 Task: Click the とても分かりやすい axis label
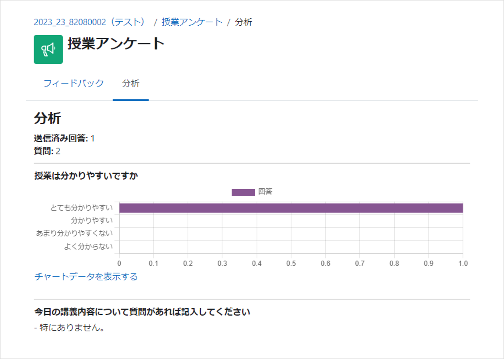pos(82,208)
